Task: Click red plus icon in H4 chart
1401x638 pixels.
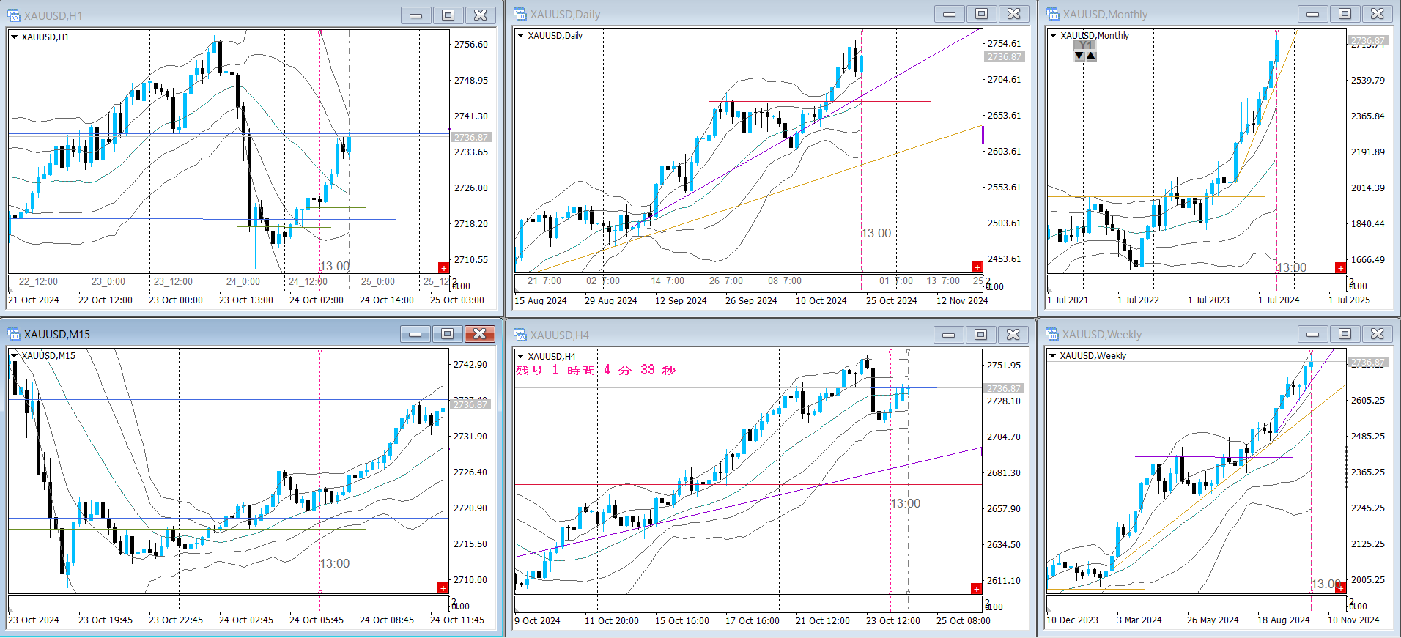Action: pyautogui.click(x=976, y=589)
